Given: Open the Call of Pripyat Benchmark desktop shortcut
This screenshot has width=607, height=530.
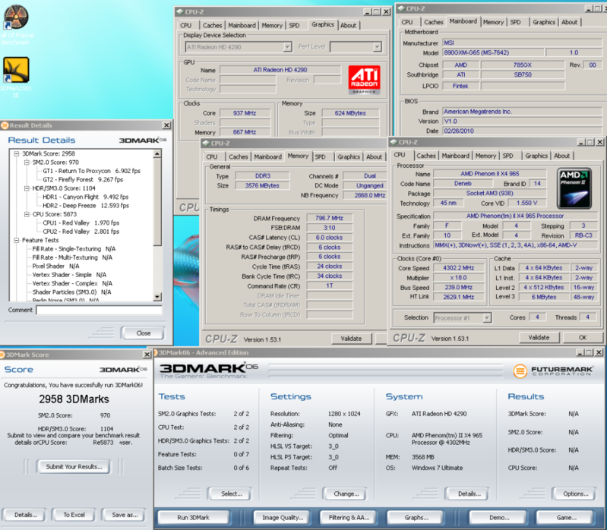Looking at the screenshot, I should click(15, 16).
